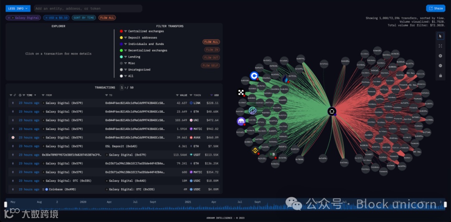451x222 pixels.
Task: Toggle the Decentralized exchanges green dot
Action: (122, 50)
